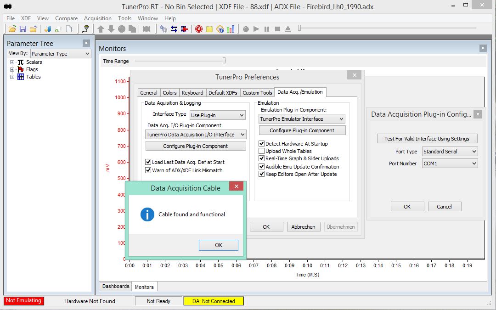Click the gray up arrow toolbar icon
This screenshot has width=496, height=310.
click(101, 29)
